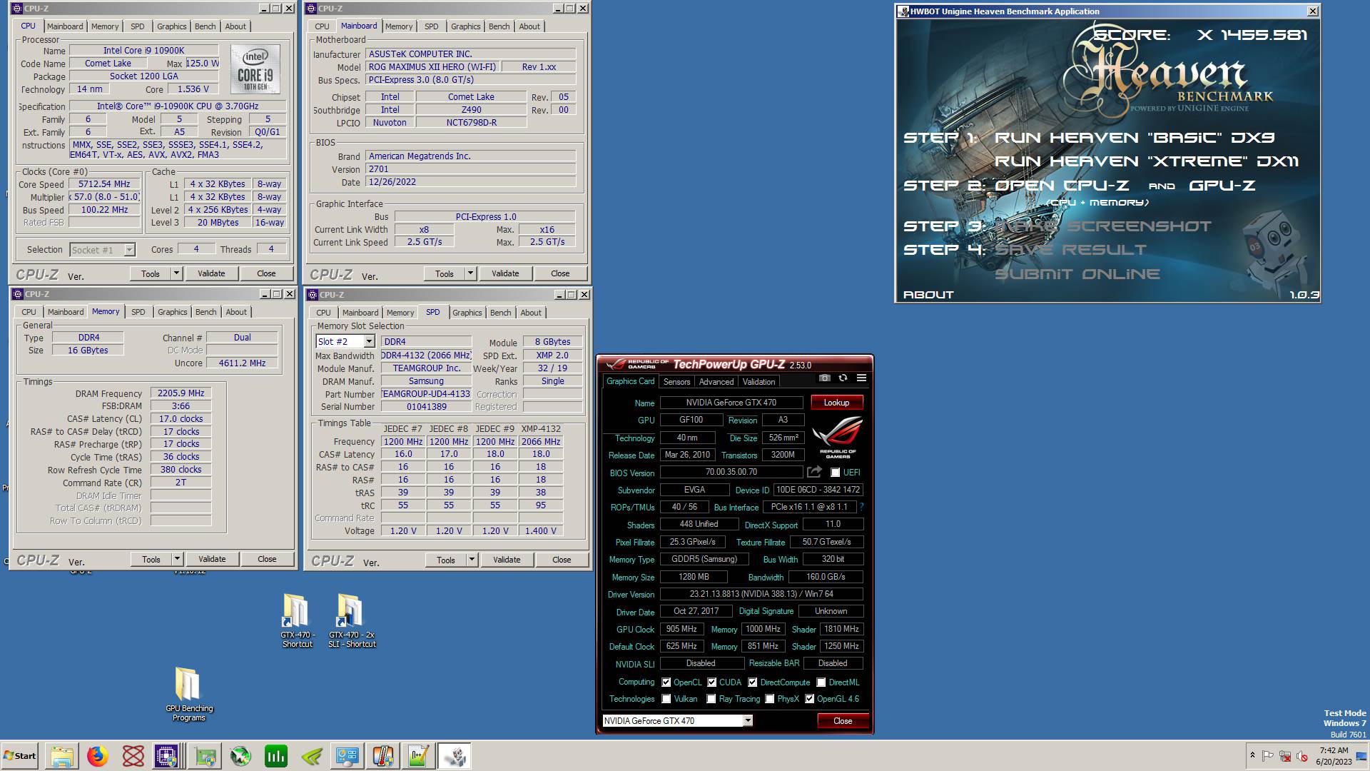
Task: Open Windows Explorer from the taskbar
Action: (x=62, y=756)
